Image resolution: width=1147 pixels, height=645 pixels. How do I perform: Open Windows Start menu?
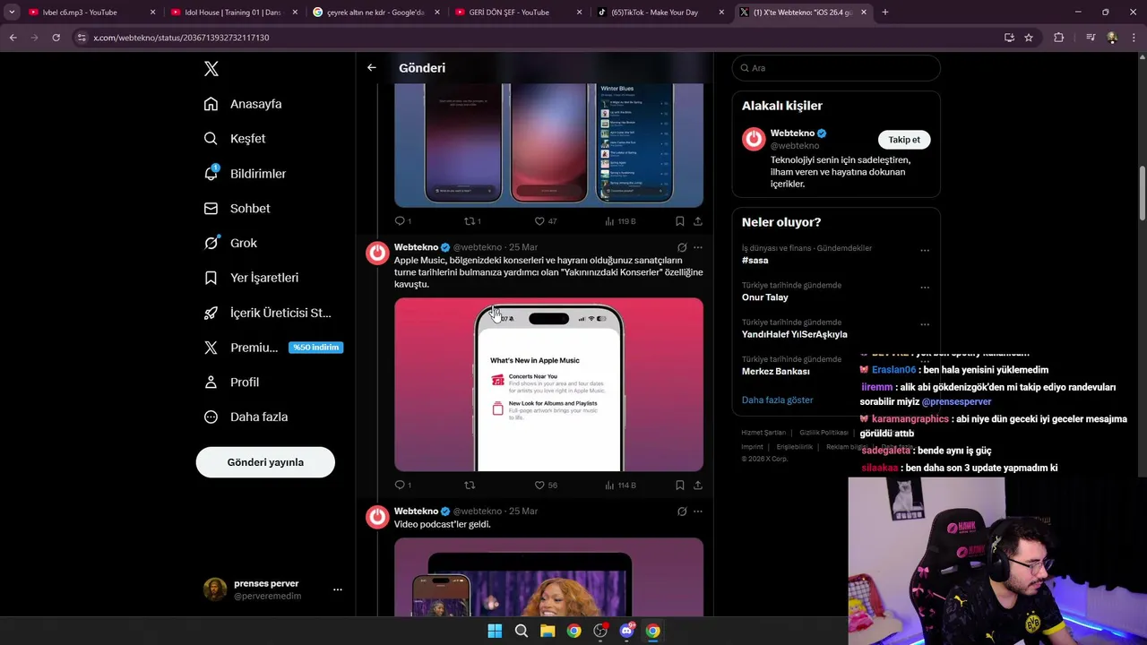[495, 631]
